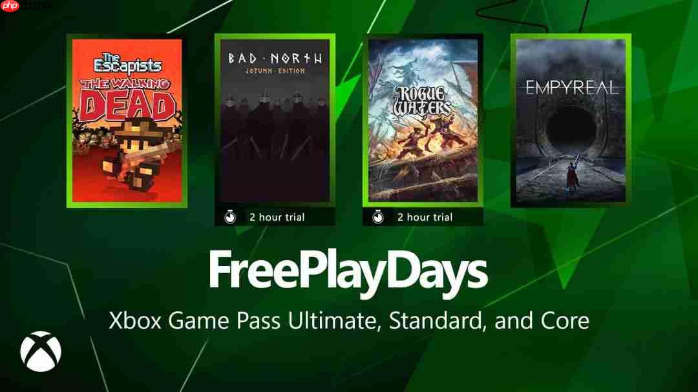Image resolution: width=698 pixels, height=392 pixels.
Task: Click the stopwatch icon under Bad North
Action: point(230,217)
